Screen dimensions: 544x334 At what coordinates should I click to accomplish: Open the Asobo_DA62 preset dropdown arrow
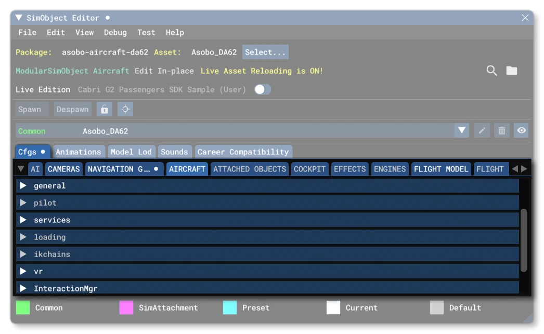coord(462,130)
